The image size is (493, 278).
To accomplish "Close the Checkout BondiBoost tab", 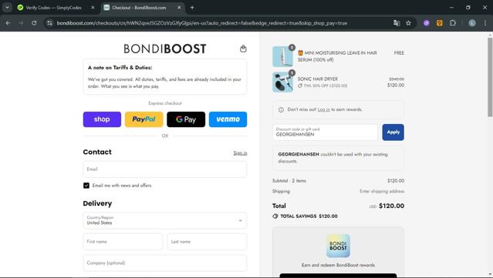I will (179, 8).
